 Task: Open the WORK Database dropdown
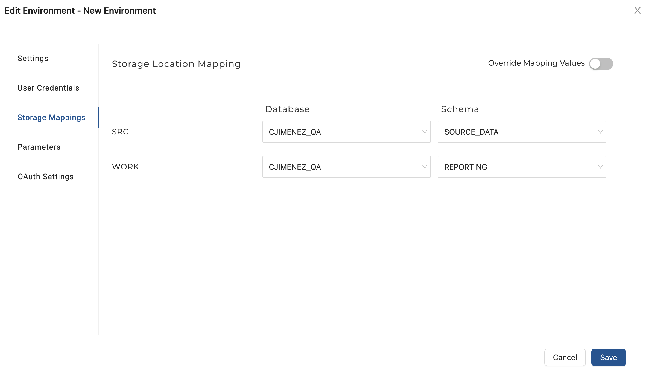(x=346, y=167)
